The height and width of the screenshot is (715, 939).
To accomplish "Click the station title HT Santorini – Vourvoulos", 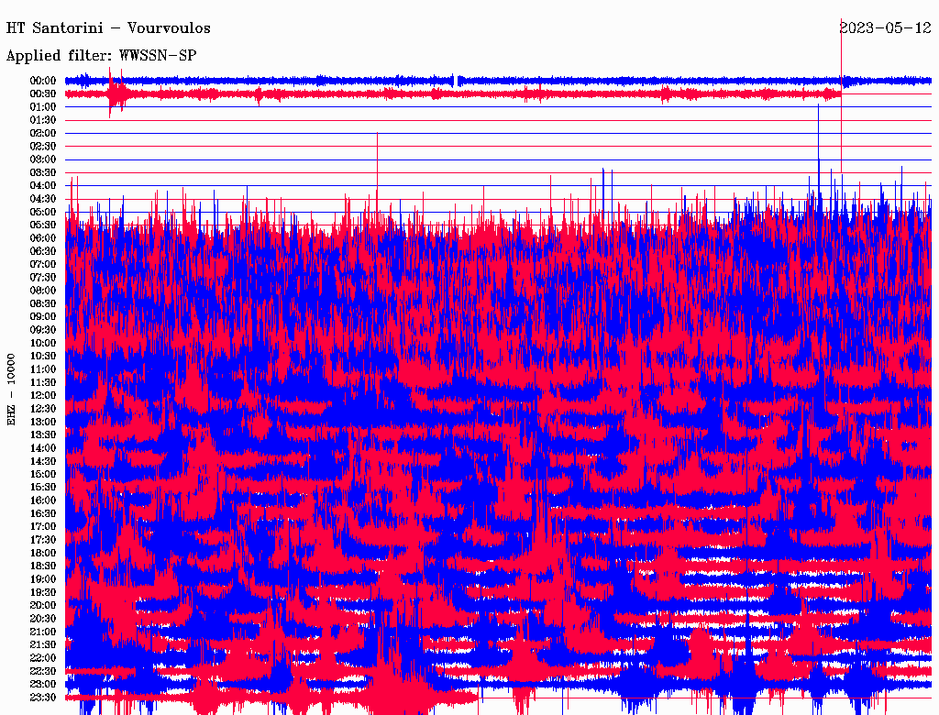I will tap(108, 27).
